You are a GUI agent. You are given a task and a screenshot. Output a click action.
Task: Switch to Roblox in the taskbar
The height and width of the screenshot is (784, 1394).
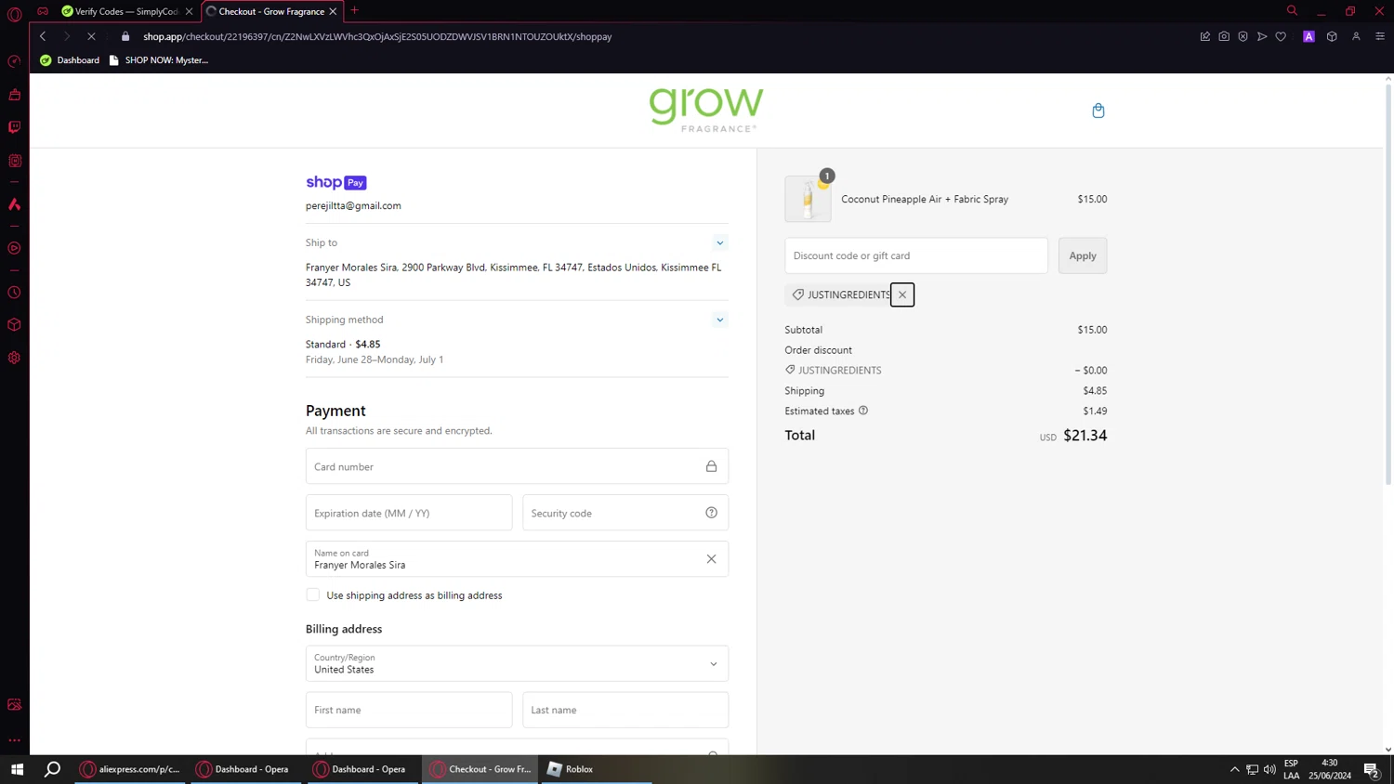(x=596, y=769)
